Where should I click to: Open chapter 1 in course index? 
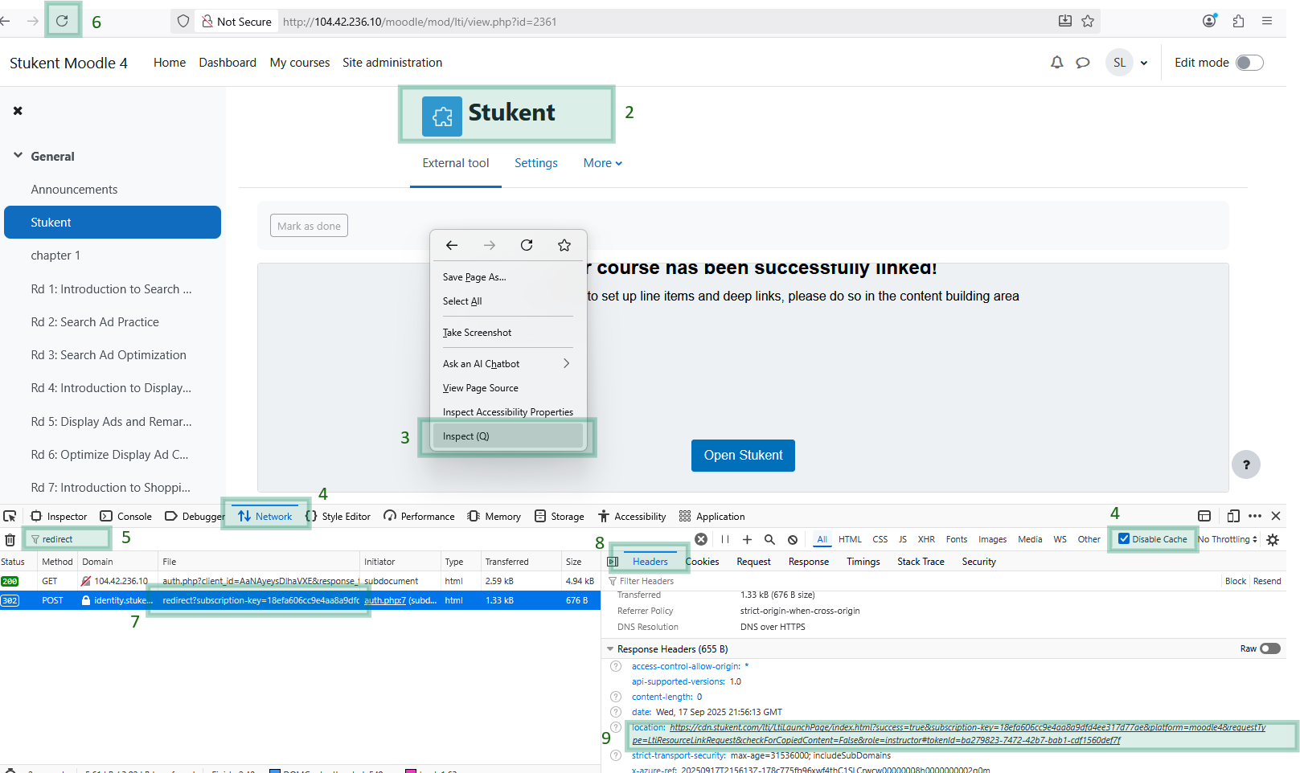[x=55, y=256]
